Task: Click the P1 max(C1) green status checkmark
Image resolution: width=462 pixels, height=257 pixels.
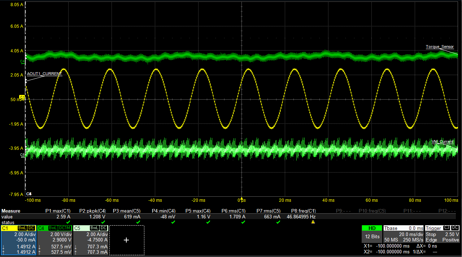Action: 68,222
